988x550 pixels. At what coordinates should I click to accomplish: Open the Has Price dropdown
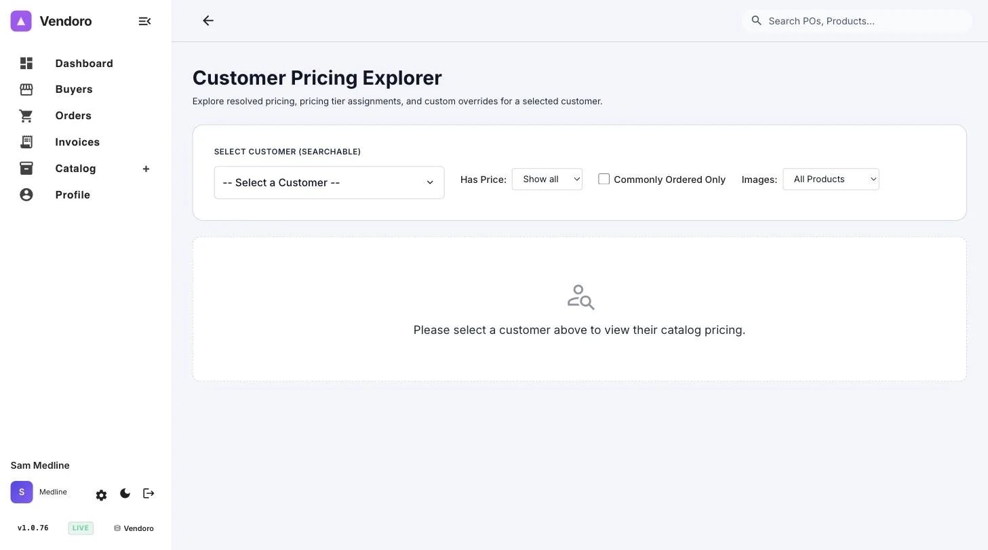click(547, 179)
